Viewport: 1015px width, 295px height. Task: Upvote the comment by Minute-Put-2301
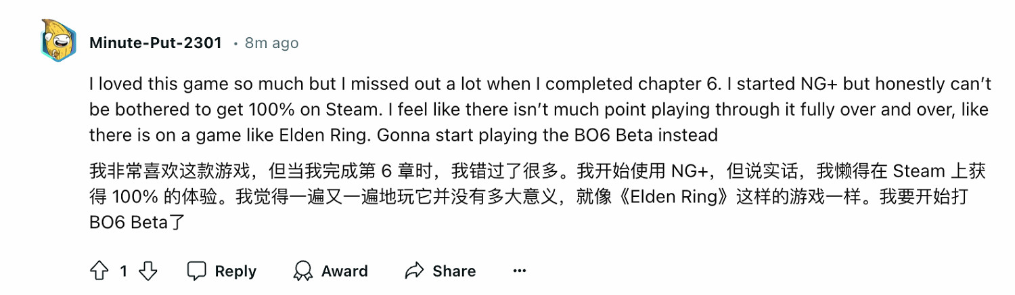click(99, 271)
